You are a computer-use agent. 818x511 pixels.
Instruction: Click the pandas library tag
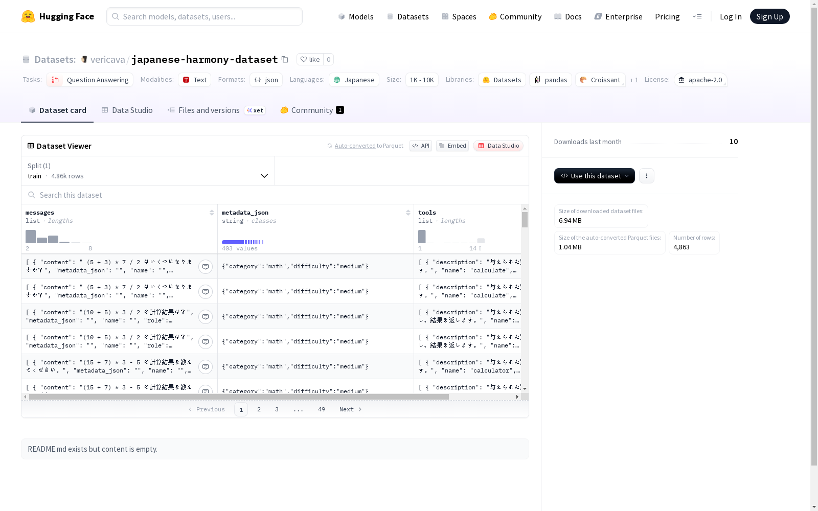click(x=551, y=80)
